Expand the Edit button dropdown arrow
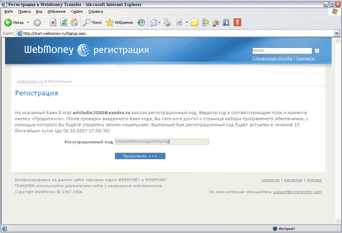The image size is (342, 233). 187,22
